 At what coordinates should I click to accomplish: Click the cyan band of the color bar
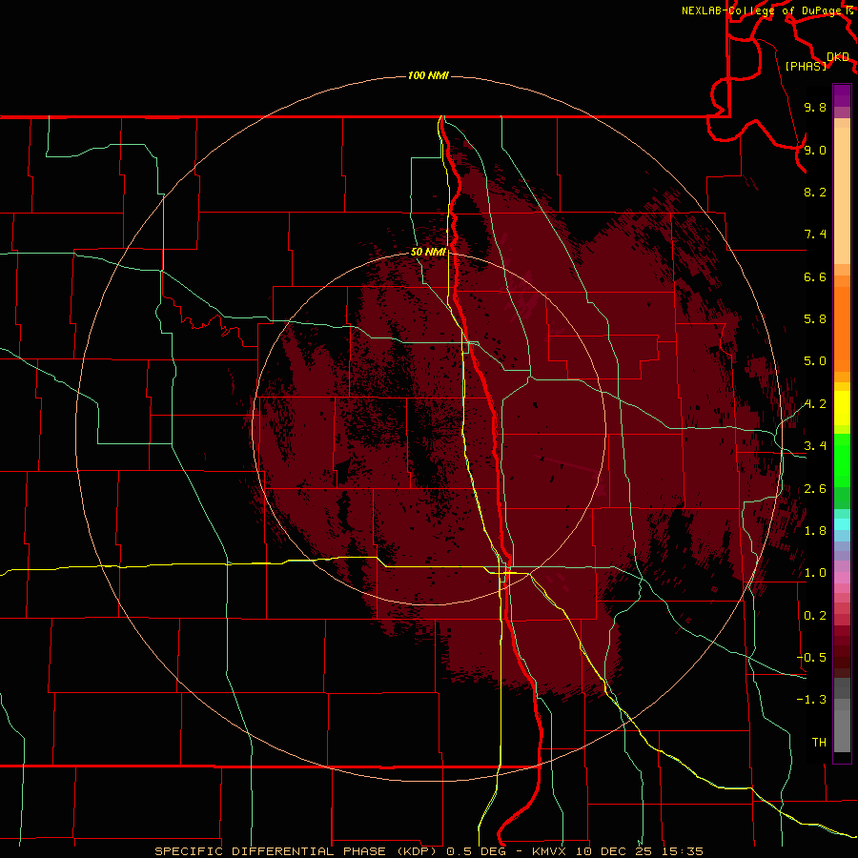842,524
